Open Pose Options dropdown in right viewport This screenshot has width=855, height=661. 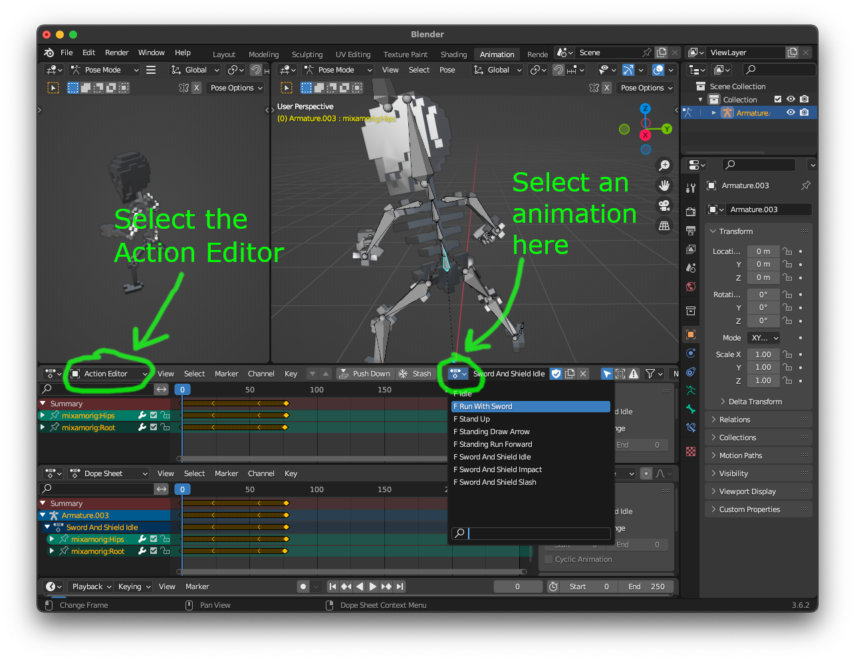coord(646,88)
